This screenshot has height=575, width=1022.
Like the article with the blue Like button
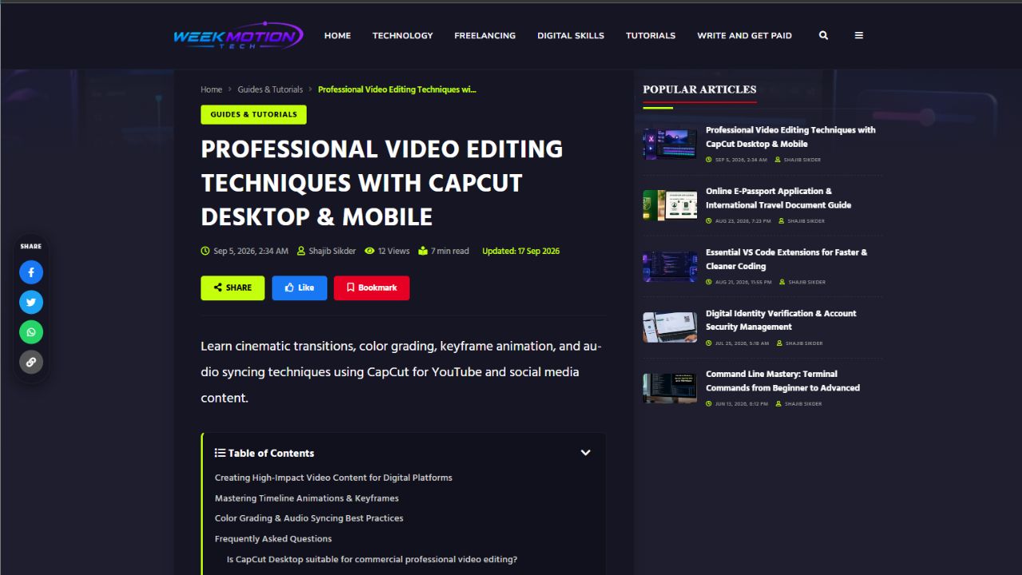[299, 287]
